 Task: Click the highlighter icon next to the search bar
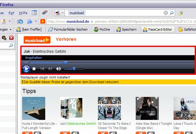(181, 13)
